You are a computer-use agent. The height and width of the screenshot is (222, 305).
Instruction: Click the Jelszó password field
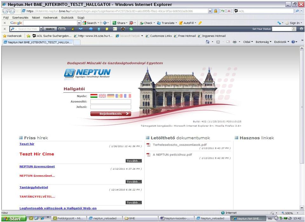tap(111, 107)
